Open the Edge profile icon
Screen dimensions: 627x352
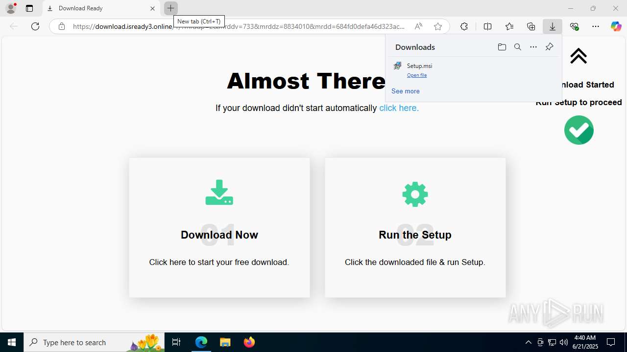tap(11, 8)
